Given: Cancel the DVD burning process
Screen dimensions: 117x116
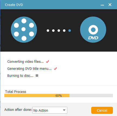Looking at the screenshot, I should pos(102,110).
